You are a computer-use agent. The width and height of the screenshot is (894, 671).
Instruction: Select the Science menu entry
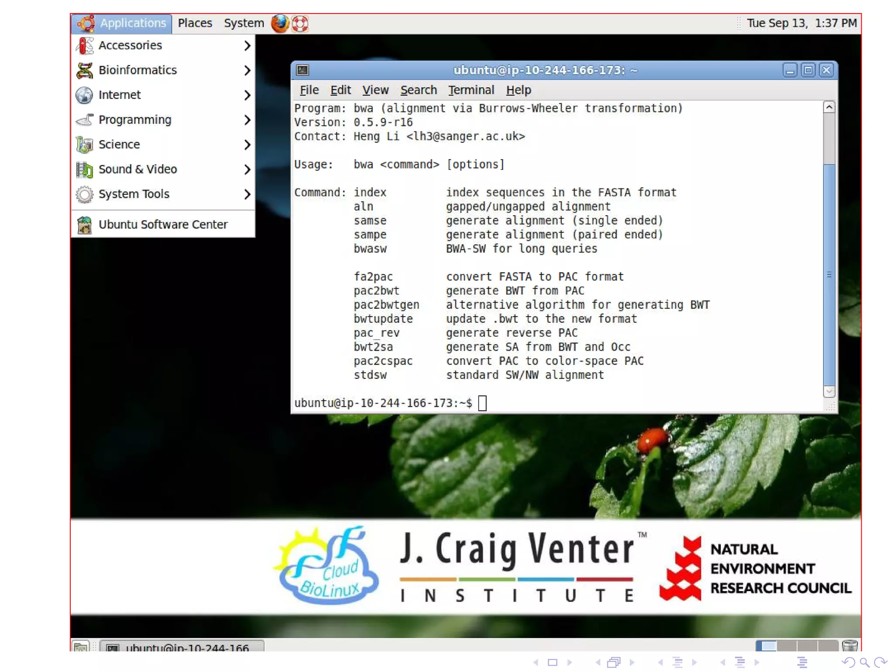click(163, 145)
